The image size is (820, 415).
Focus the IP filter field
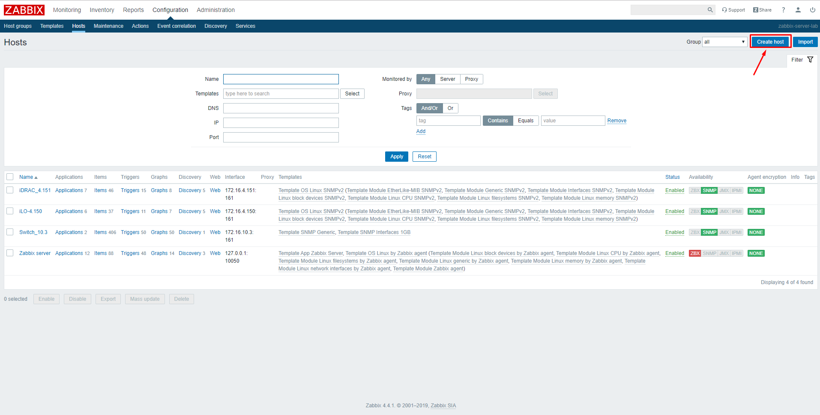(281, 123)
